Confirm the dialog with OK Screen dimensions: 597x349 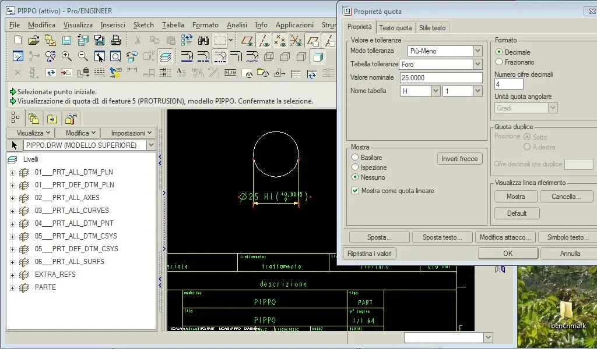(x=508, y=253)
